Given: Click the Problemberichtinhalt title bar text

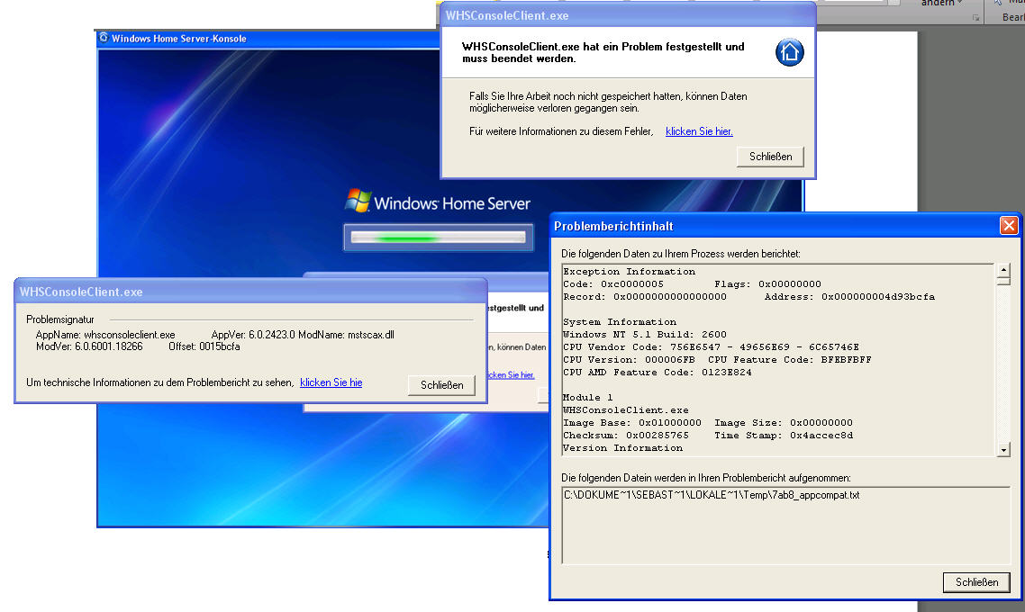Looking at the screenshot, I should [x=613, y=226].
